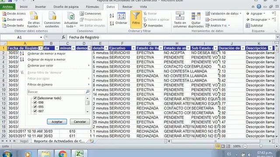
Task: Open Ordenar por color submenu
Action: [59, 65]
